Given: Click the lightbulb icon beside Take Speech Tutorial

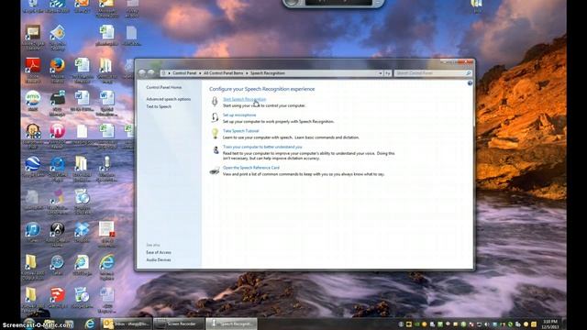Looking at the screenshot, I should coord(215,134).
